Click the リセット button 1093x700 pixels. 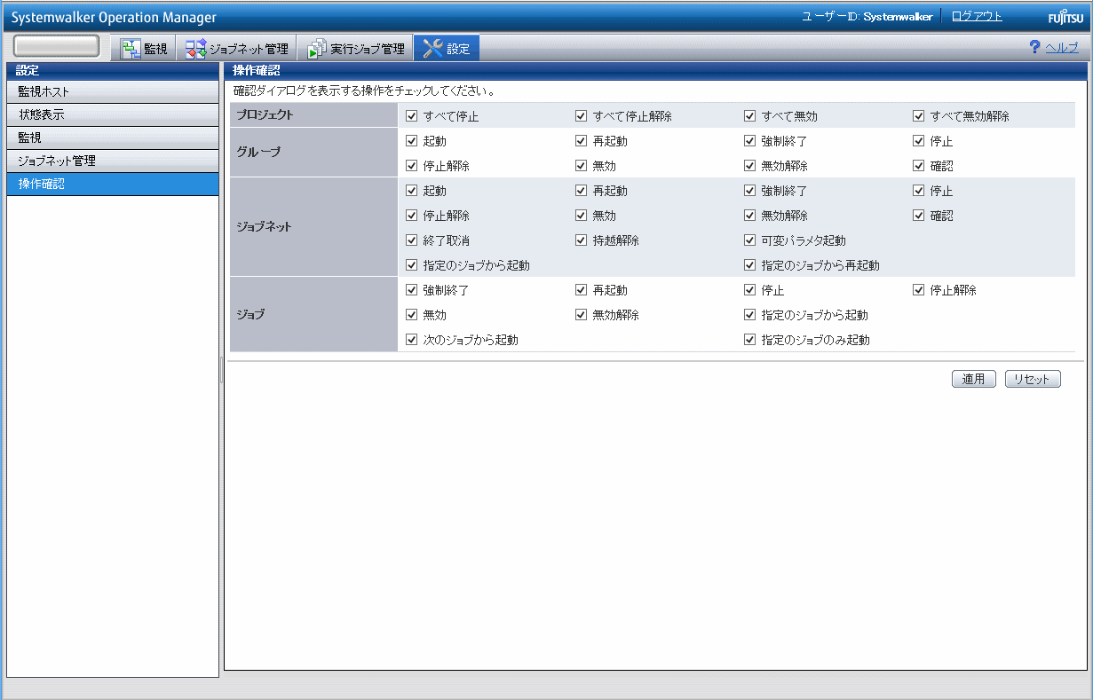(1033, 379)
